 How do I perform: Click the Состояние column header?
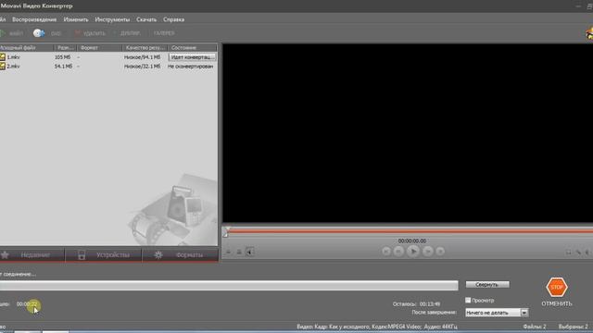pos(193,47)
